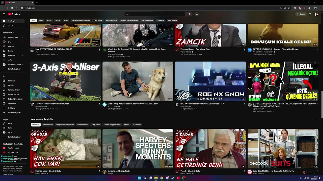Open the Macie Jay subscription channel

pos(13,55)
